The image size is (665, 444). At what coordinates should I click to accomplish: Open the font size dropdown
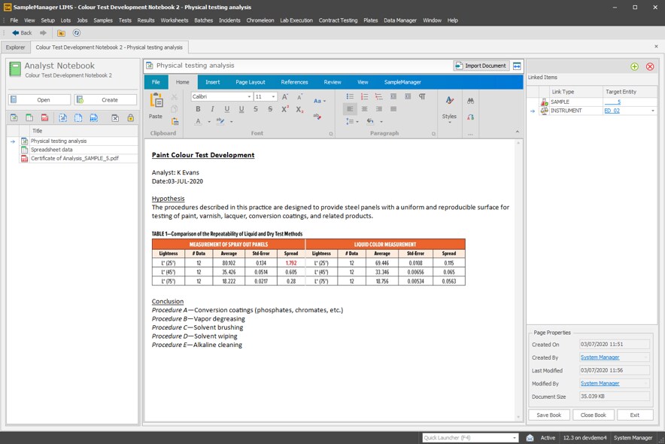(x=274, y=97)
